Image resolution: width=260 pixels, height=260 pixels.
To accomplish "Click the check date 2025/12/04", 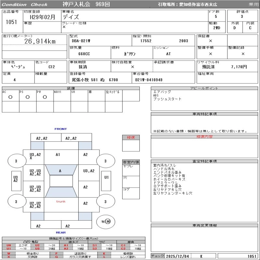I will coord(177,256).
